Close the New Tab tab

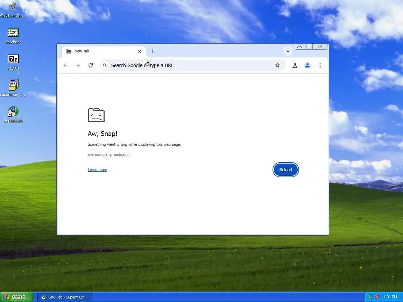[x=140, y=51]
